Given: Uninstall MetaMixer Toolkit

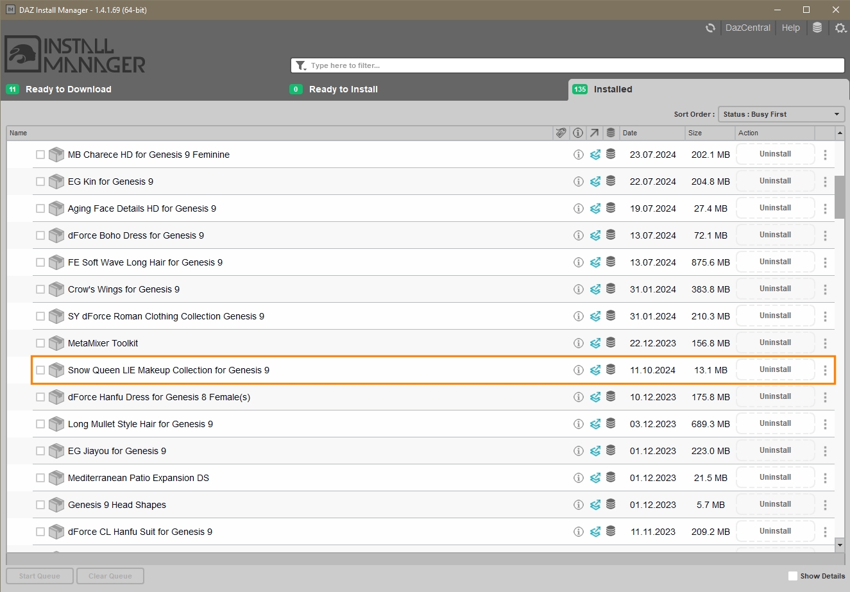Looking at the screenshot, I should (x=775, y=343).
